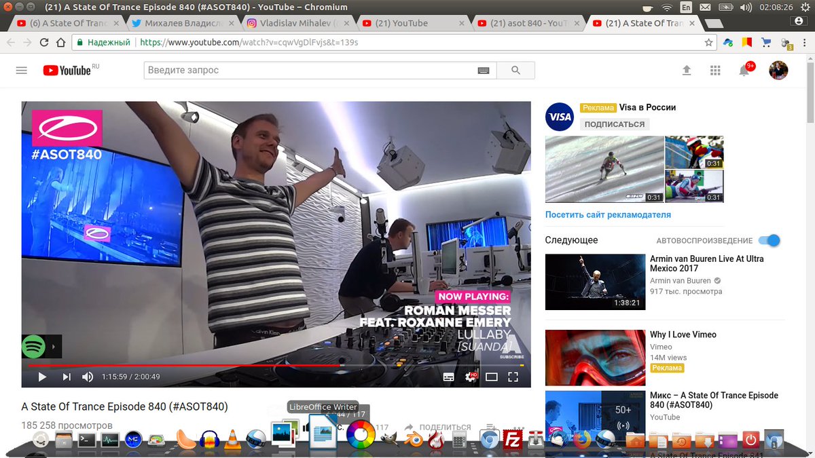
Task: Play the video
Action: 42,377
